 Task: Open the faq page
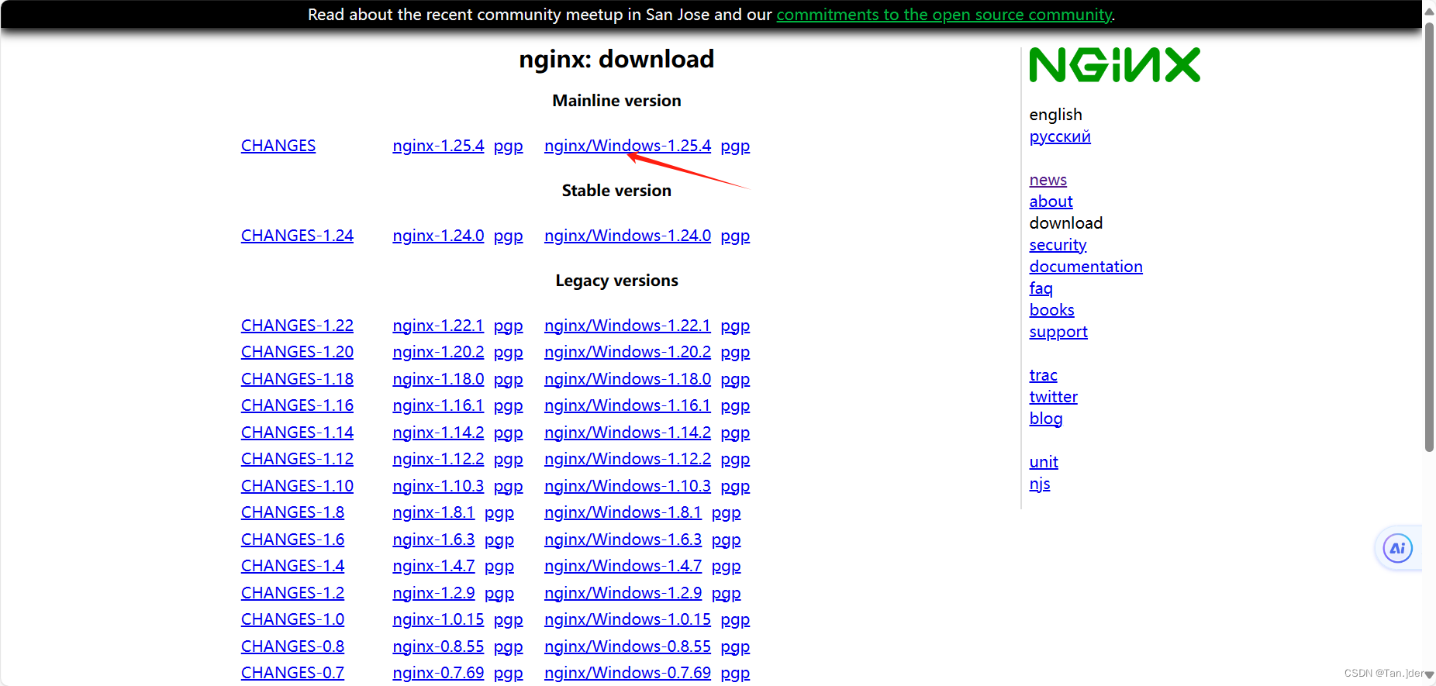1041,288
